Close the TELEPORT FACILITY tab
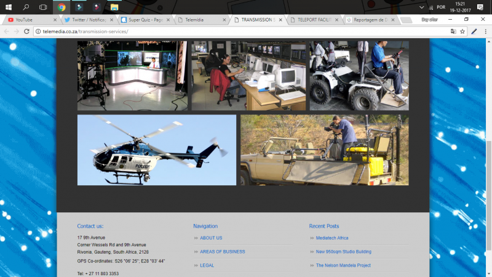This screenshot has height=277, width=492. pyautogui.click(x=336, y=20)
